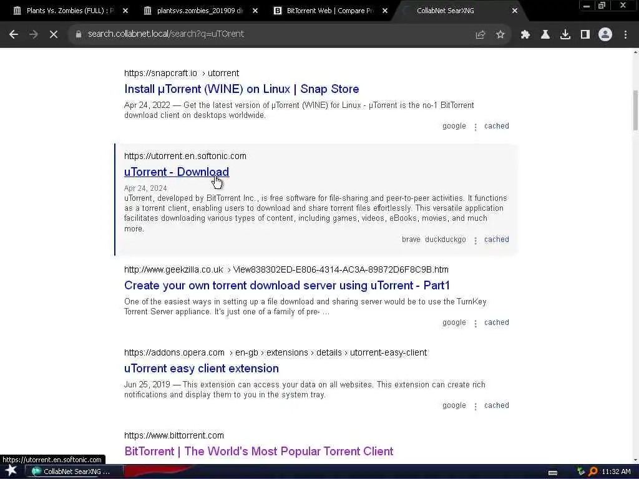The image size is (639, 479).
Task: Toggle the browser side panel
Action: [585, 35]
